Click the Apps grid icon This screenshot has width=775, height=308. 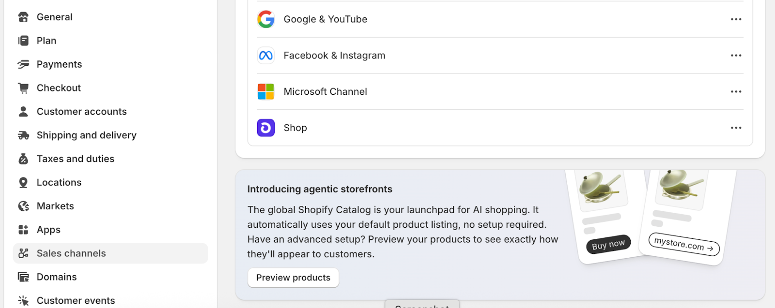23,230
